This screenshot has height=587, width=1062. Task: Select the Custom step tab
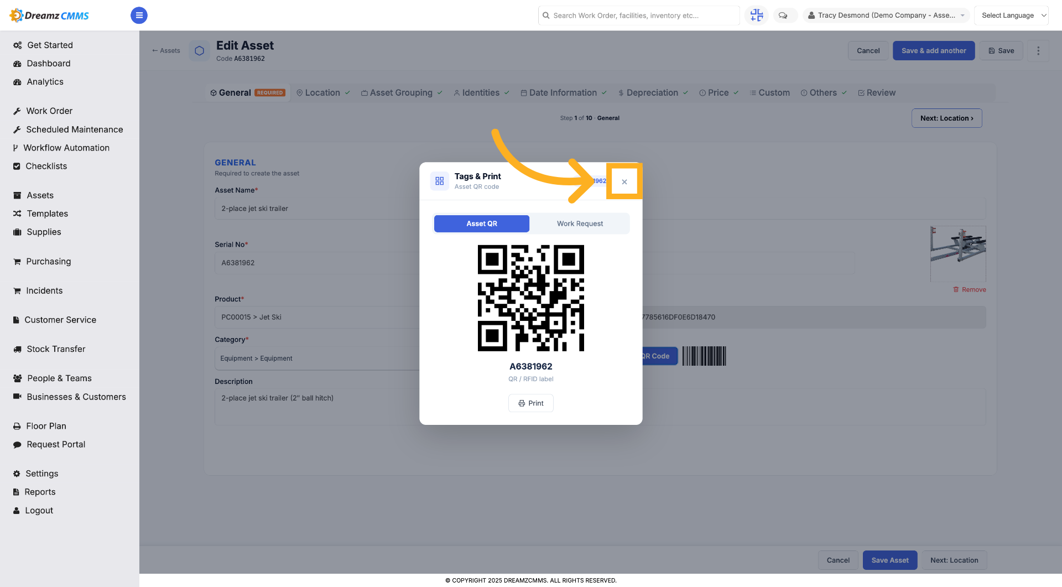(769, 92)
